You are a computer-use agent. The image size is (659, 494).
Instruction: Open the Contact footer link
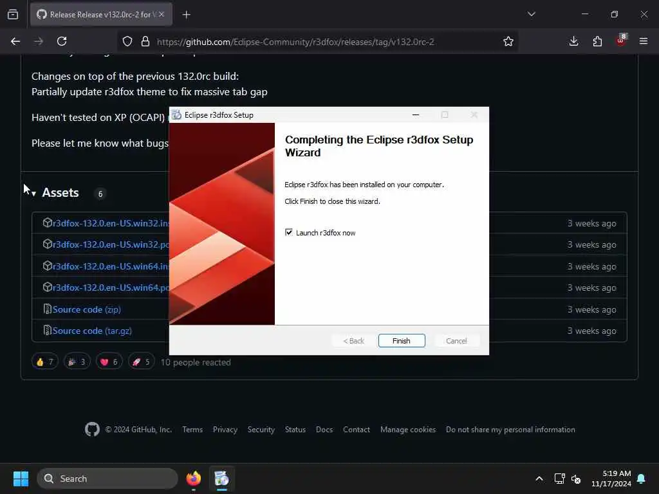(x=357, y=429)
